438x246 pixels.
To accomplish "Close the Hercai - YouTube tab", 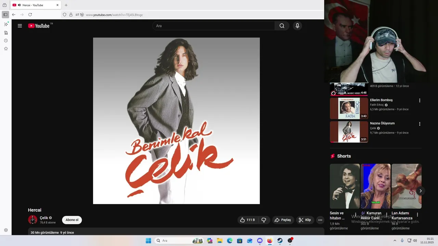I will [57, 5].
